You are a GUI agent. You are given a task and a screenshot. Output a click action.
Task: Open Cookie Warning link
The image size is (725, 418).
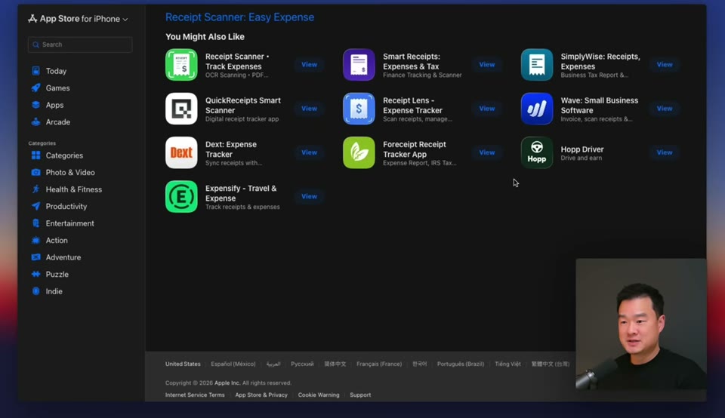pos(319,395)
